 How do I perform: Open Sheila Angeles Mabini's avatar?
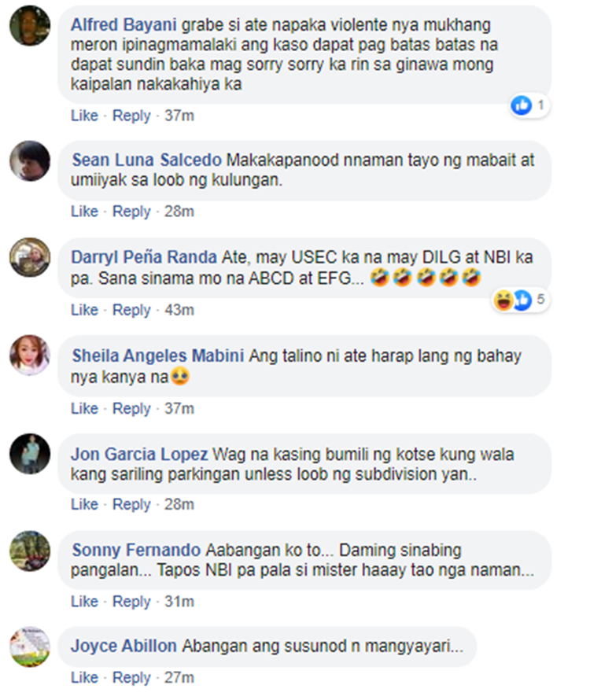(x=30, y=356)
